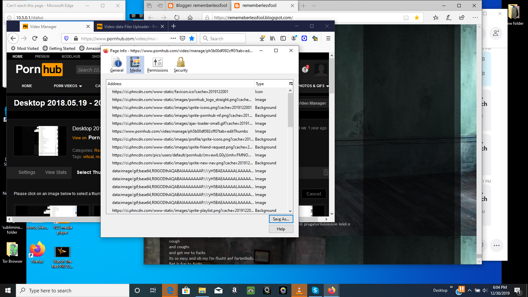This screenshot has height=297, width=528.
Task: Select the ajax-loader-small.gif row
Action: point(197,123)
